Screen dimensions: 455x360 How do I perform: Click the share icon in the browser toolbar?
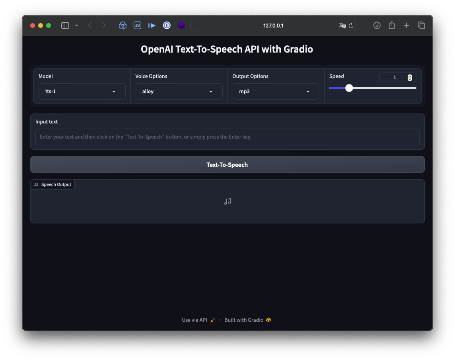[x=392, y=25]
